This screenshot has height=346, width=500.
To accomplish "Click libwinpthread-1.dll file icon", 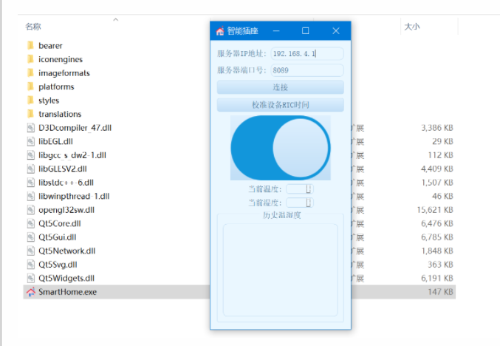I will [x=30, y=197].
